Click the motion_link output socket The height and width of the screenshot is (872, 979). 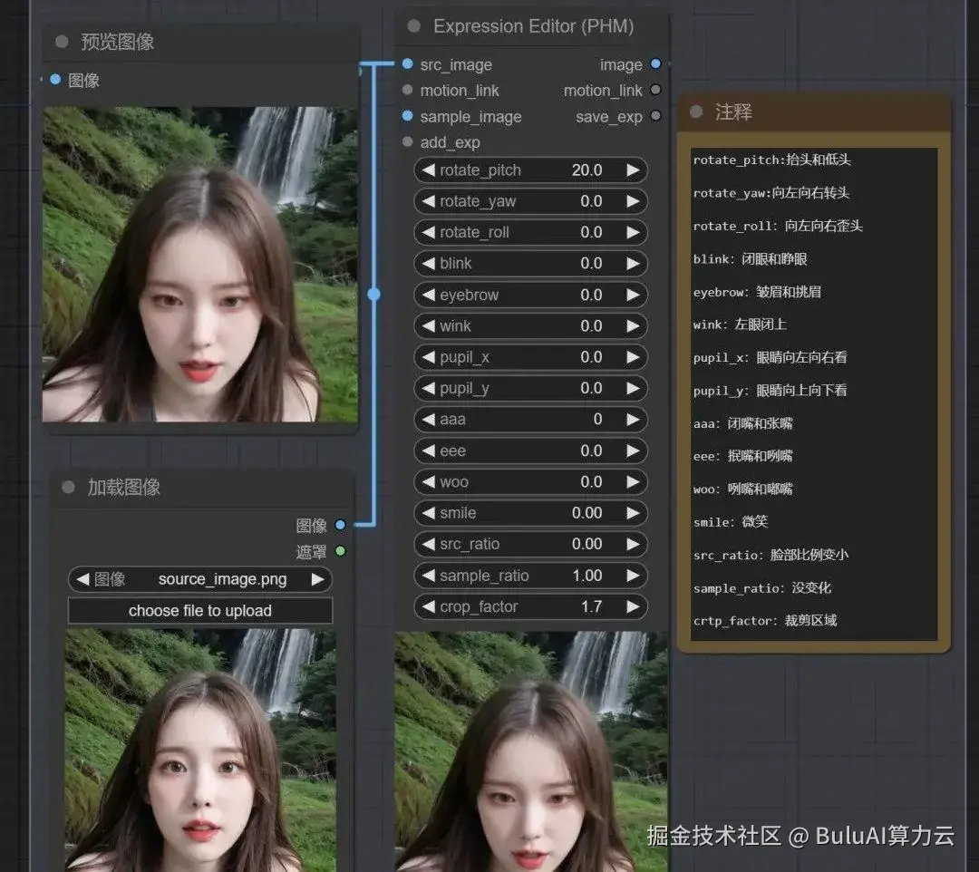click(x=655, y=90)
